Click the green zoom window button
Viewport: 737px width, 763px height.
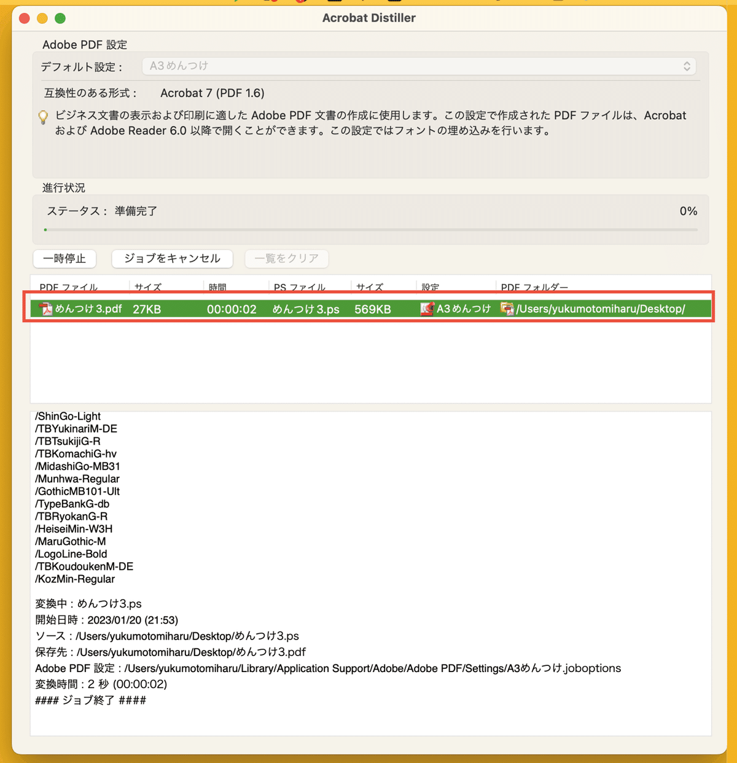coord(60,18)
